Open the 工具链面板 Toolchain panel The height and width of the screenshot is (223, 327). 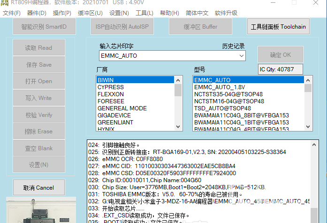(278, 26)
